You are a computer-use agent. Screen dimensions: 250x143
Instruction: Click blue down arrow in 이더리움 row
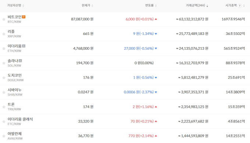click(156, 49)
